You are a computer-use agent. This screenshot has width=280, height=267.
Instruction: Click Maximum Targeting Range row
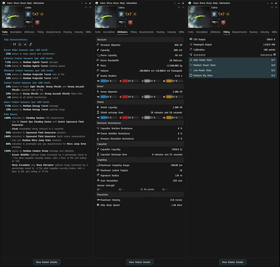[x=140, y=165]
